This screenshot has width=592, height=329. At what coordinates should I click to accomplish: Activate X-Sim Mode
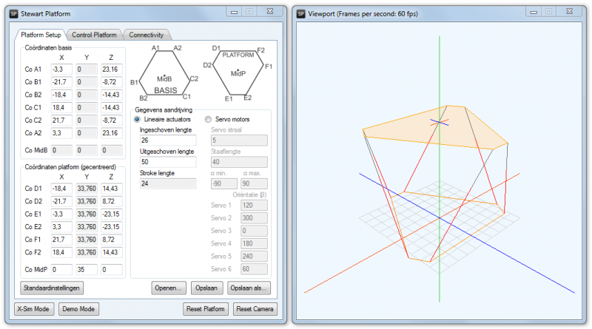pyautogui.click(x=34, y=309)
